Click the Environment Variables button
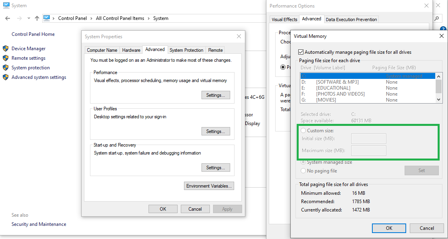The image size is (448, 239). 209,186
